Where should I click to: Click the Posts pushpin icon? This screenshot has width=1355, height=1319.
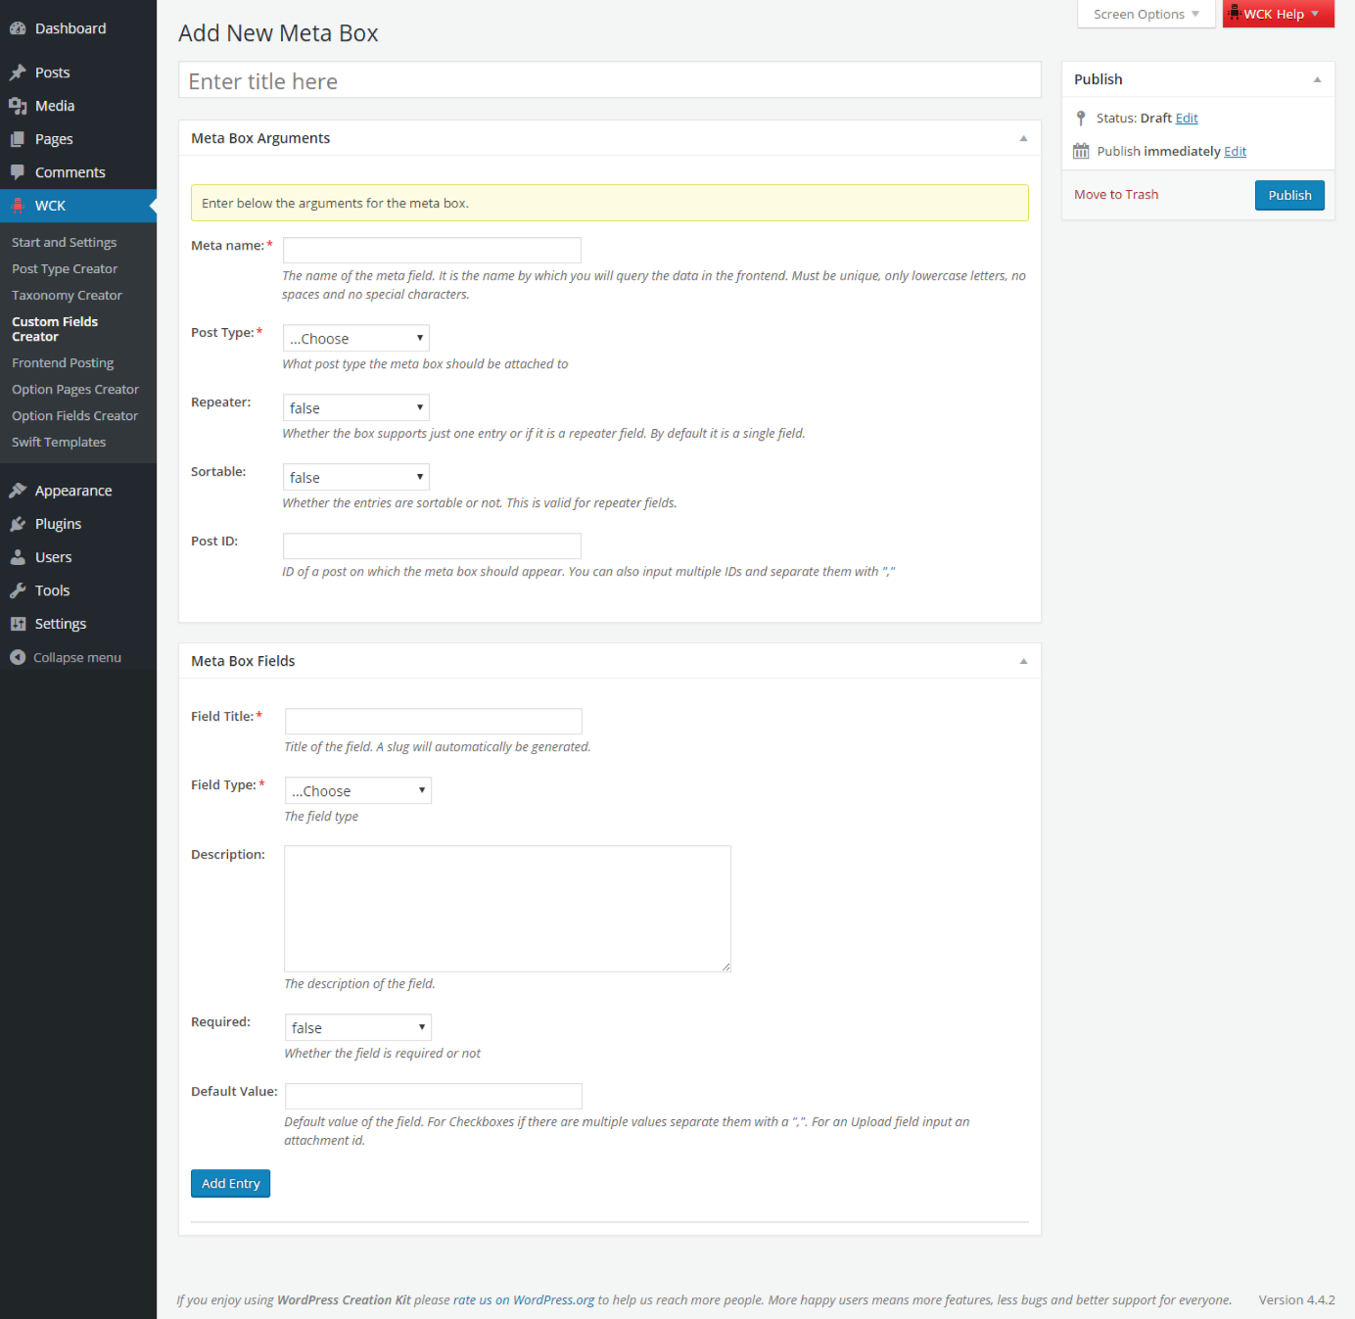18,72
